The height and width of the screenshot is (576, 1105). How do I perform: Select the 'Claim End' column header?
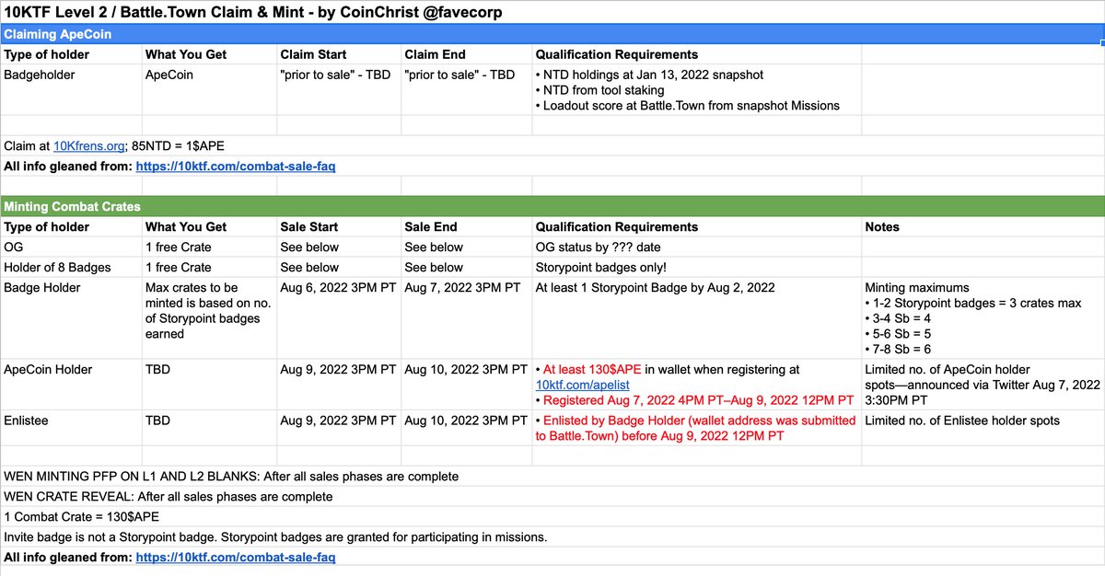coord(465,55)
